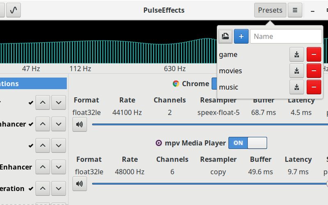Move the 'eration' plugin up

point(43,189)
